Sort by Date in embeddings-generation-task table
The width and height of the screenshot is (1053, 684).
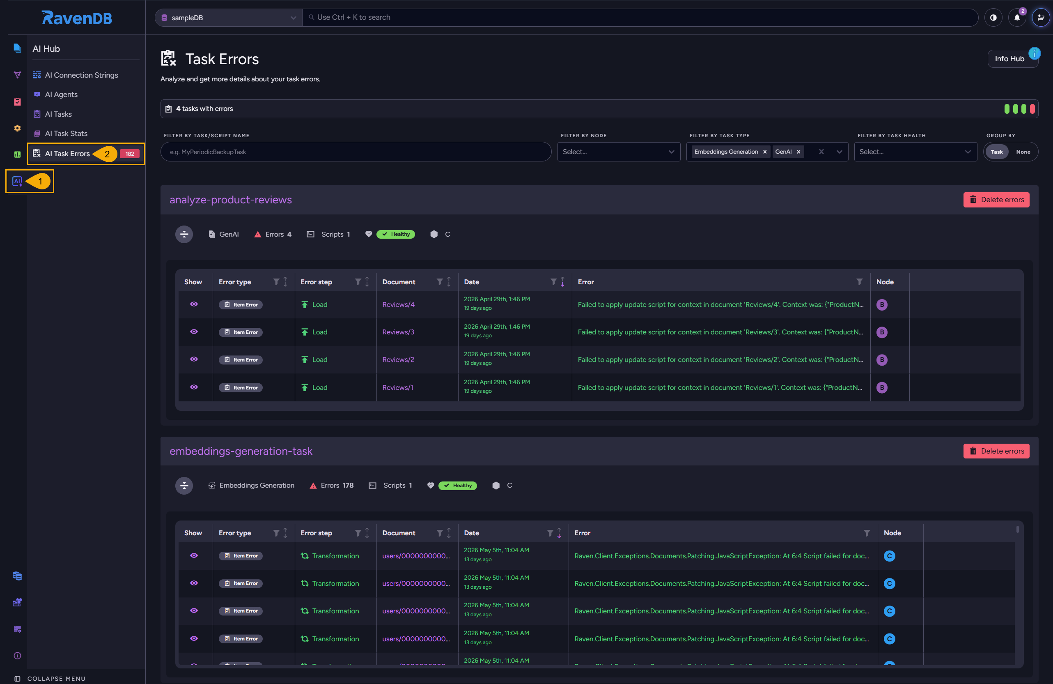pyautogui.click(x=559, y=533)
